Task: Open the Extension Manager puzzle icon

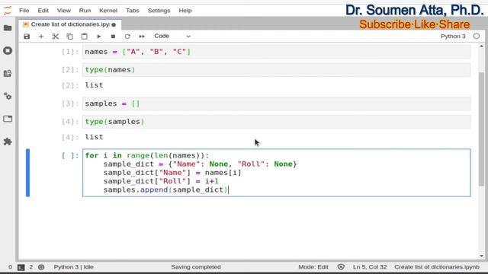Action: coord(8,142)
